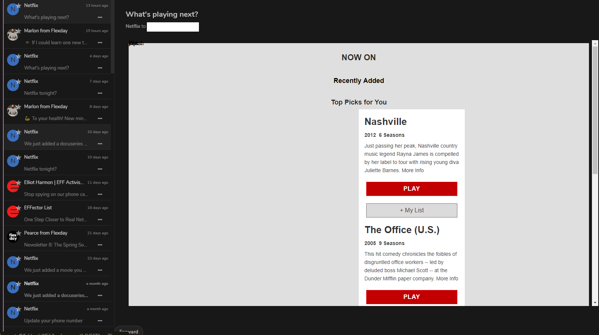
Task: Click Netflix avatar on 7 days ago email
Action: 13,85
